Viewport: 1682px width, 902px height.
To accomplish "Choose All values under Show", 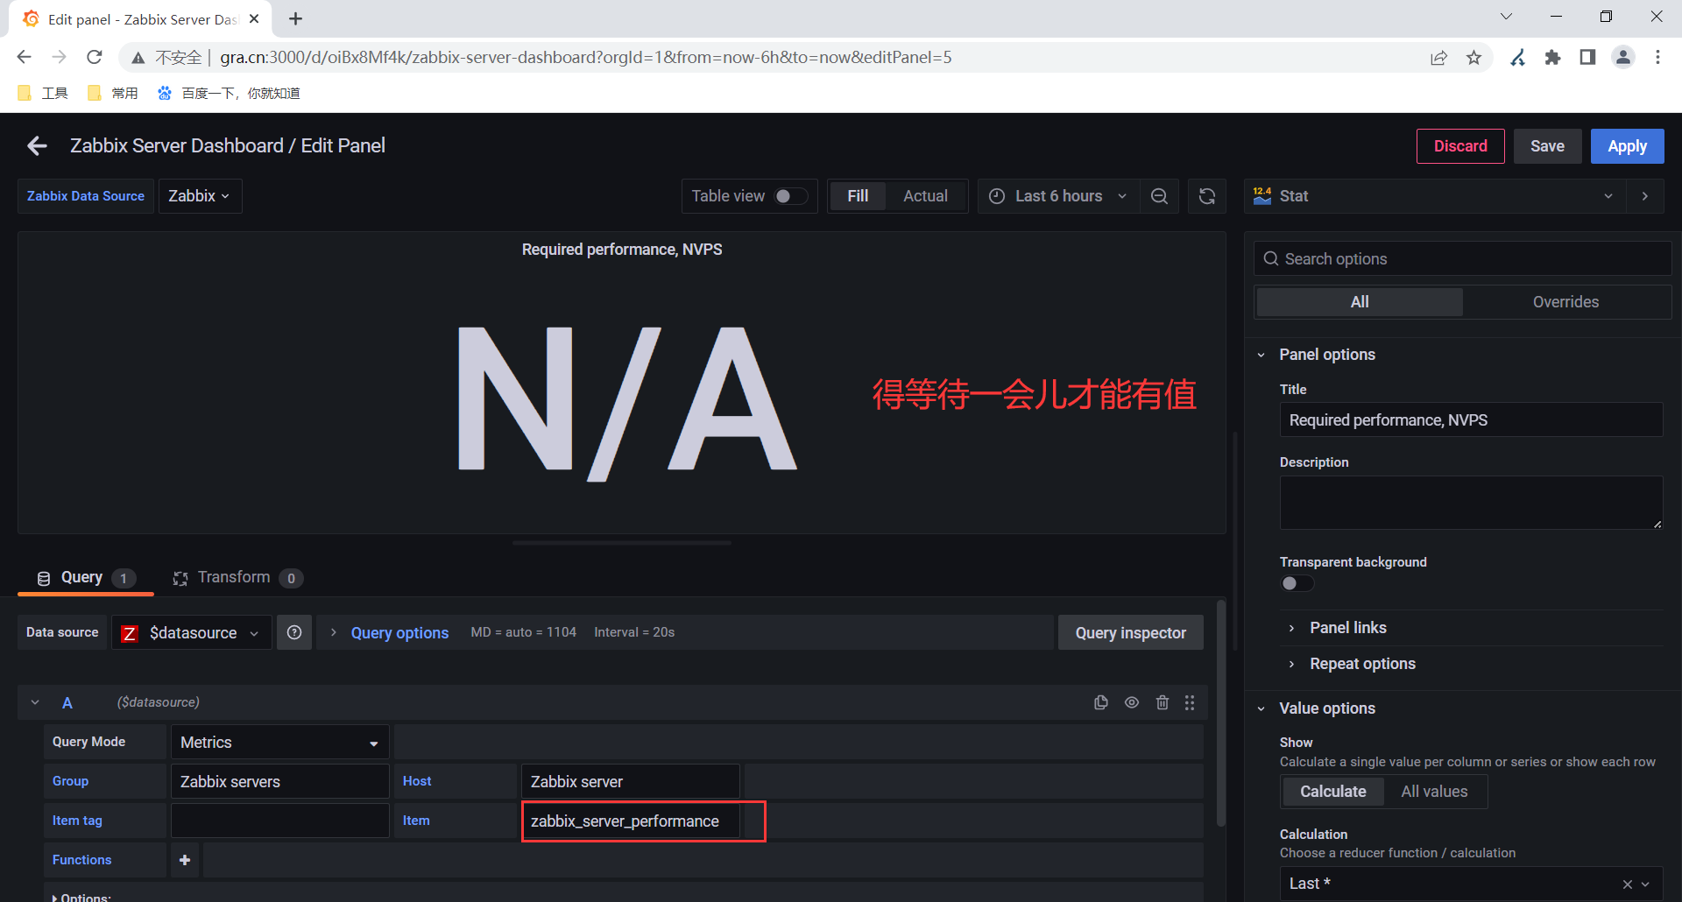I will 1434,792.
